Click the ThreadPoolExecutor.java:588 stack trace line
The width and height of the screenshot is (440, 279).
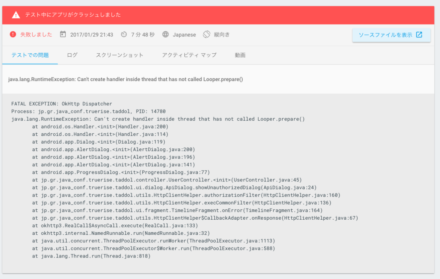(153, 248)
